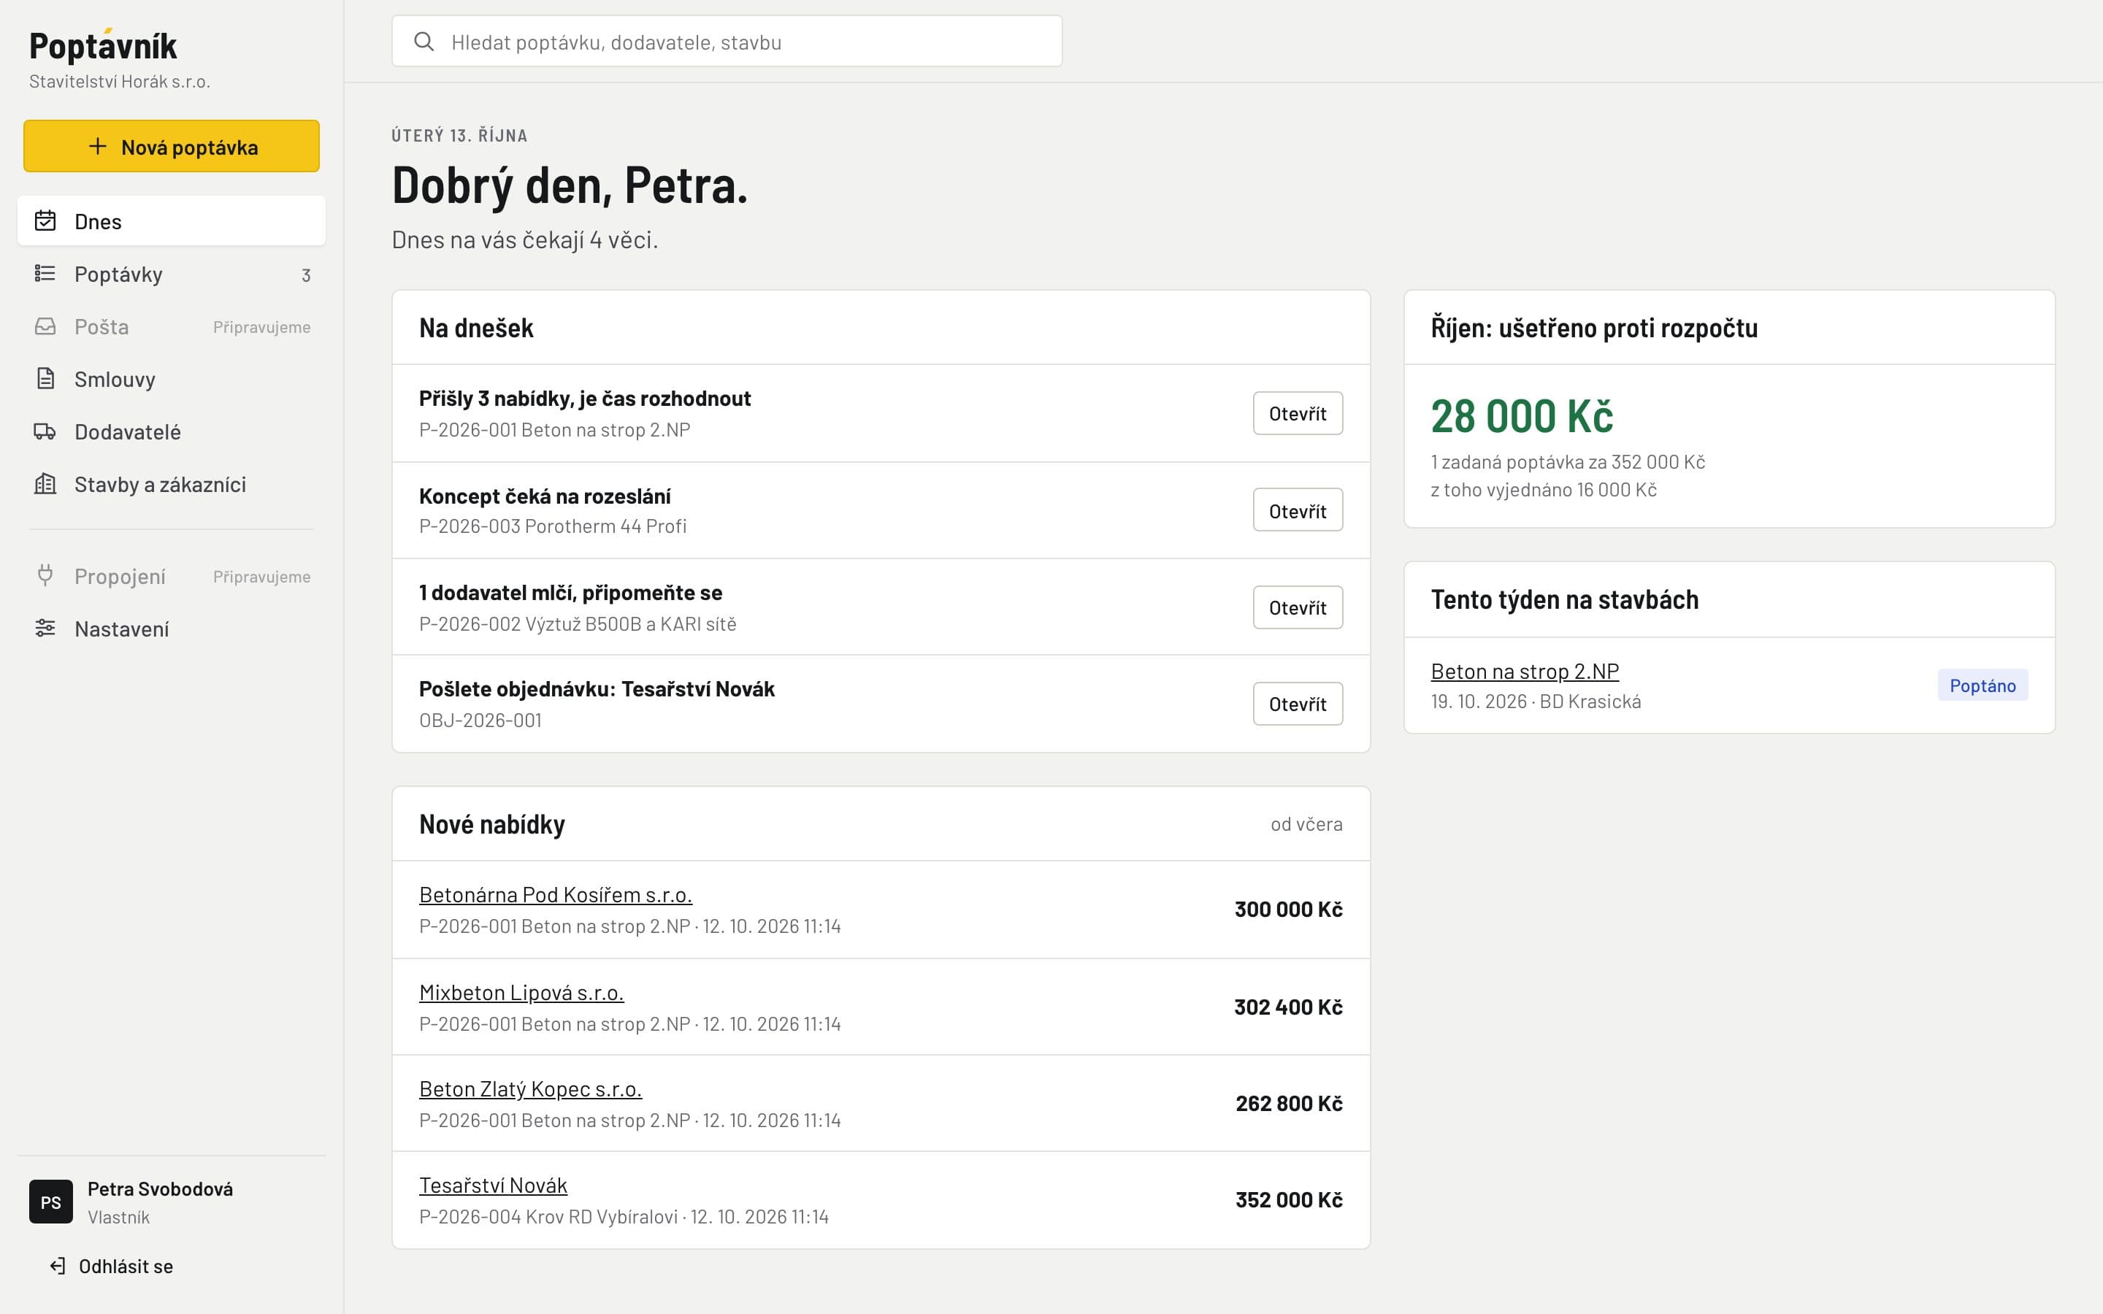Click the sliders icon for Nastavení
Viewport: 2103px width, 1314px height.
point(45,629)
